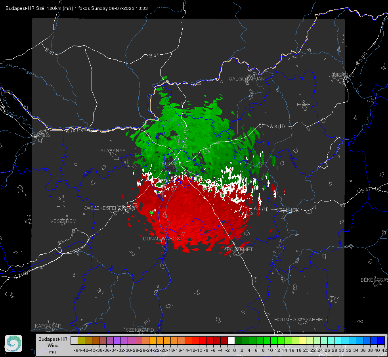Click the 'SZÉKESFEHÉRVÁR' city label
This screenshot has width=388, height=357.
click(x=113, y=208)
